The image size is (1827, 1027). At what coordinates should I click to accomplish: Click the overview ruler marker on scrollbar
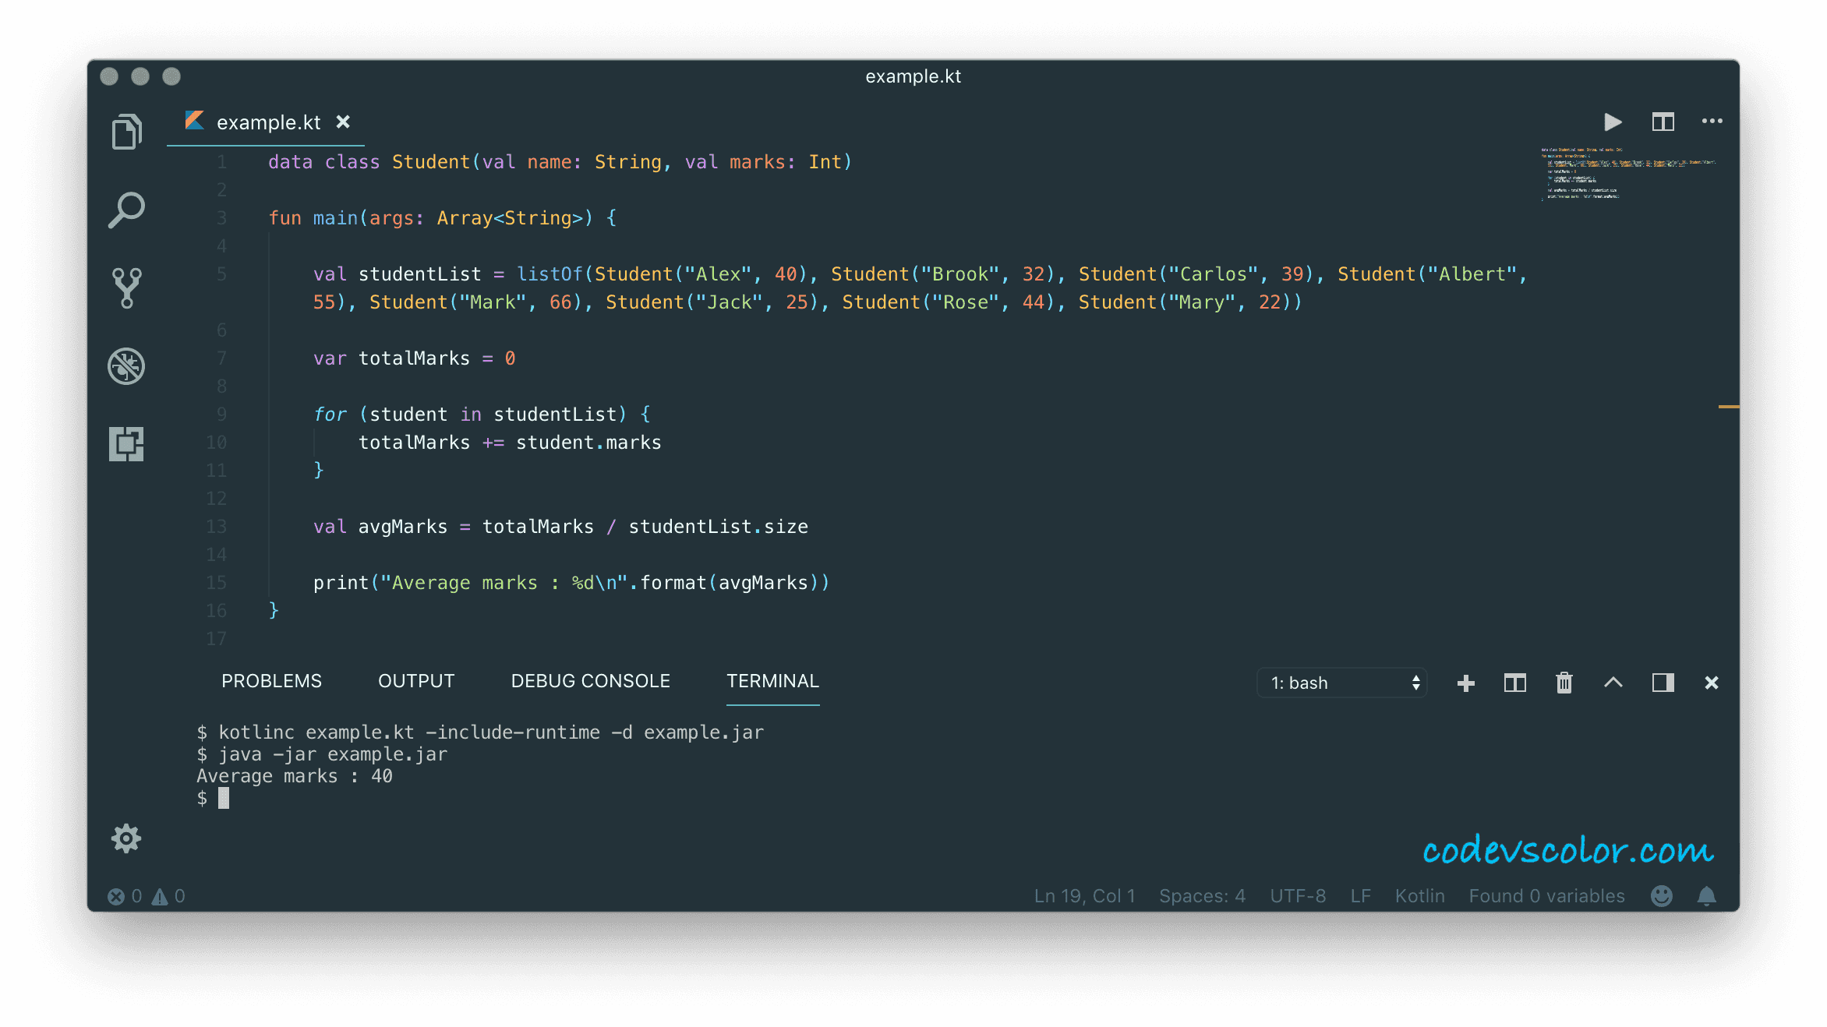(1728, 407)
